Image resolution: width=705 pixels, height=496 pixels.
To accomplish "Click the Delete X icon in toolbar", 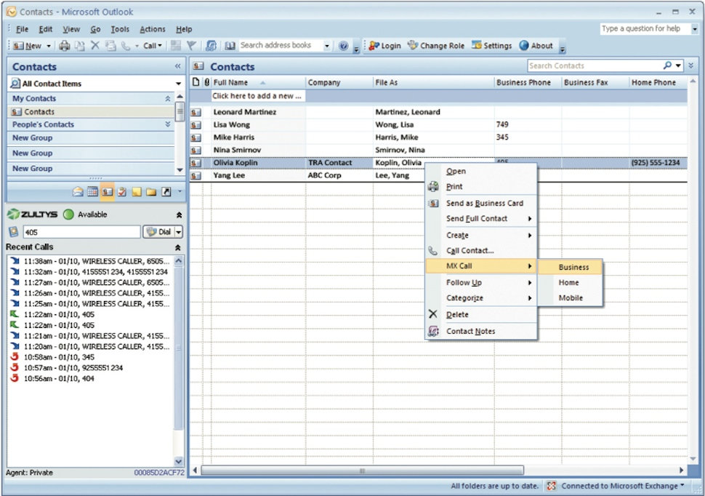I will (x=94, y=46).
